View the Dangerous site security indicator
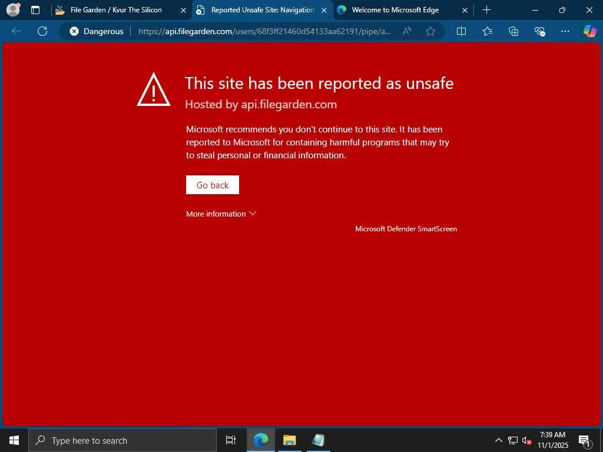Screen dimensions: 603x452 (x=97, y=31)
